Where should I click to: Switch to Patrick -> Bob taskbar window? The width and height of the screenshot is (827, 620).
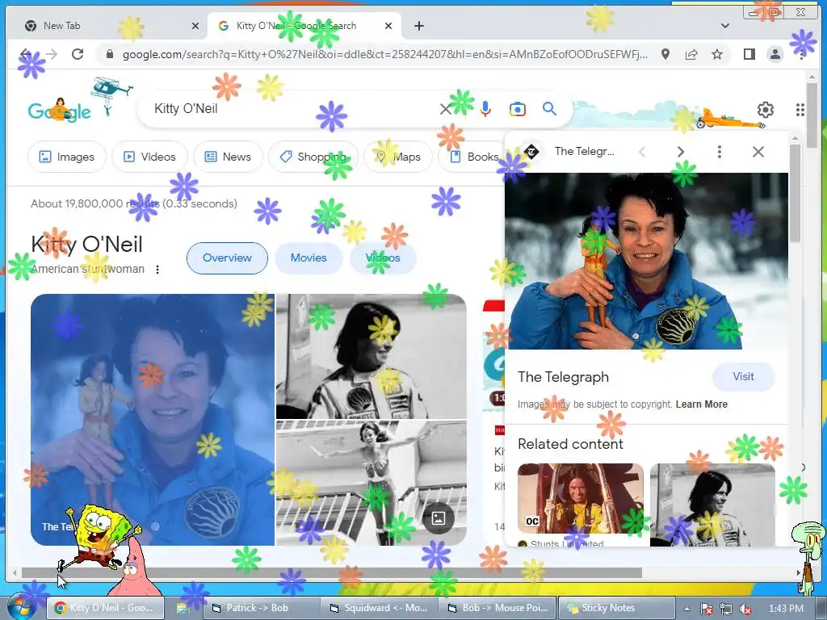pos(262,608)
